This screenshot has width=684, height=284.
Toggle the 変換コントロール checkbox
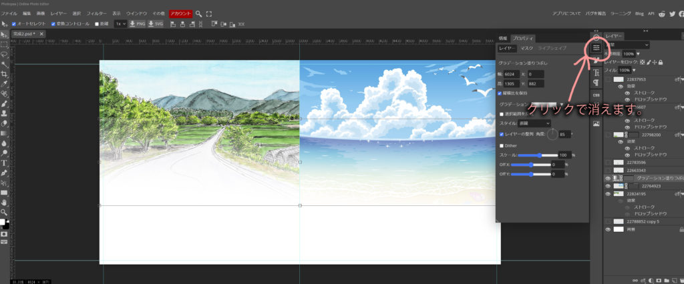click(x=53, y=23)
